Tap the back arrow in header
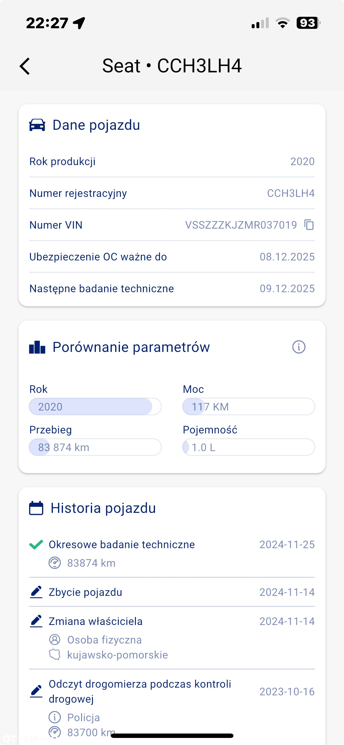The width and height of the screenshot is (344, 745). (25, 66)
